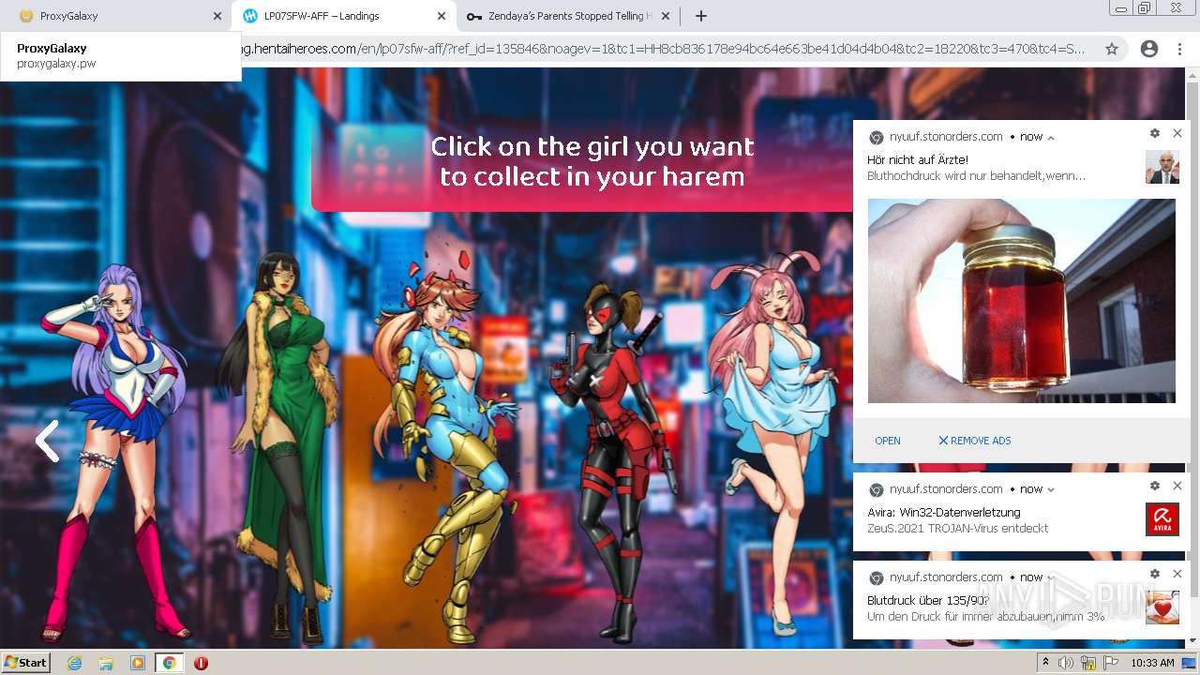Show hidden system tray icons
This screenshot has height=675, width=1200.
1045,663
